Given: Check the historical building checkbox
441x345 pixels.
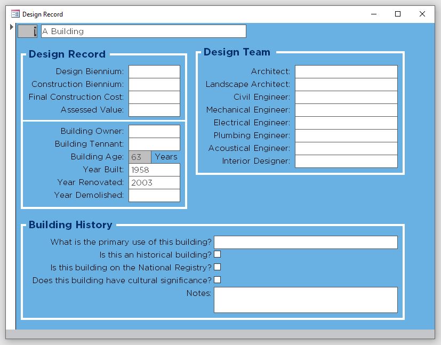Looking at the screenshot, I should [x=217, y=255].
